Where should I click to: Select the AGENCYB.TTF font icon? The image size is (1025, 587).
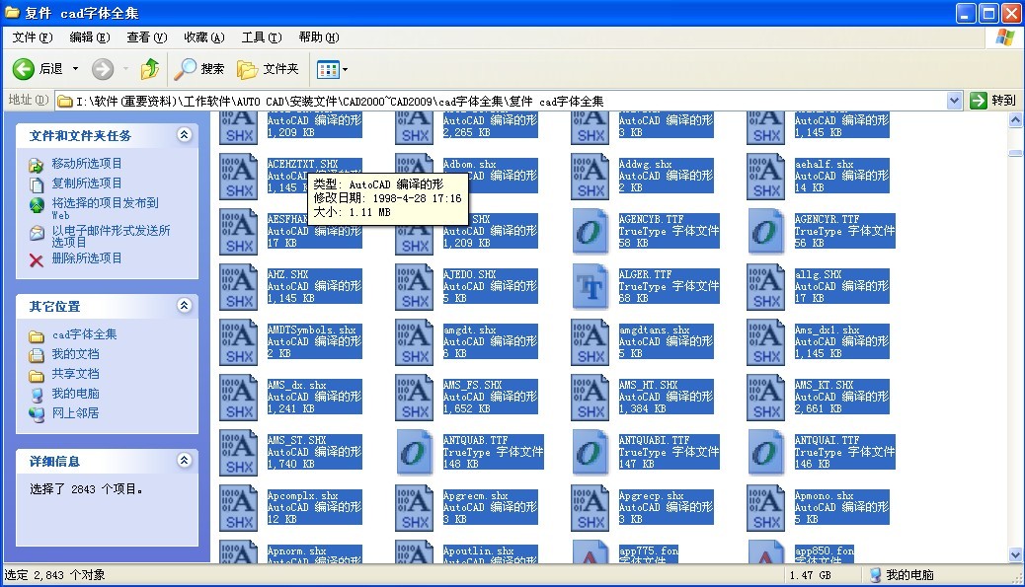pyautogui.click(x=590, y=231)
